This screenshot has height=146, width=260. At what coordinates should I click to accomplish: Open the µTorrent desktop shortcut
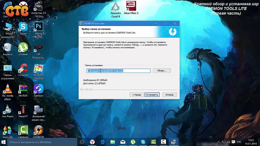coord(23,49)
